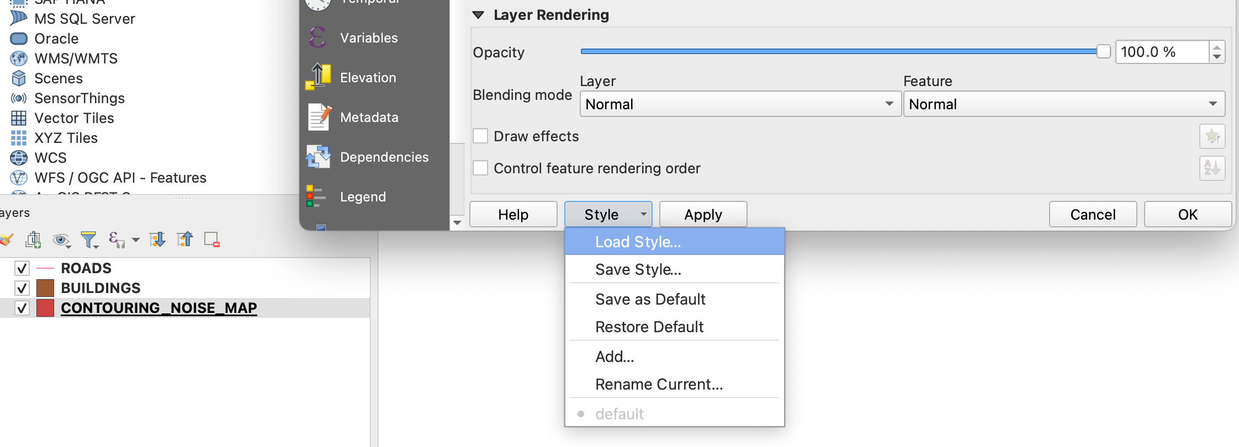Select the Scenes cube icon
This screenshot has width=1239, height=447.
19,78
